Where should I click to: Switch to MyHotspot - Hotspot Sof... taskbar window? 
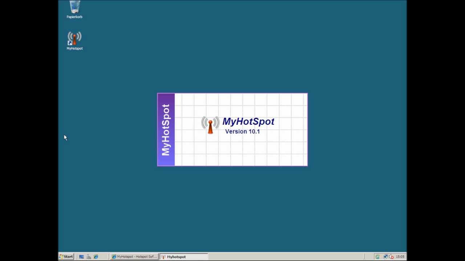tap(134, 257)
